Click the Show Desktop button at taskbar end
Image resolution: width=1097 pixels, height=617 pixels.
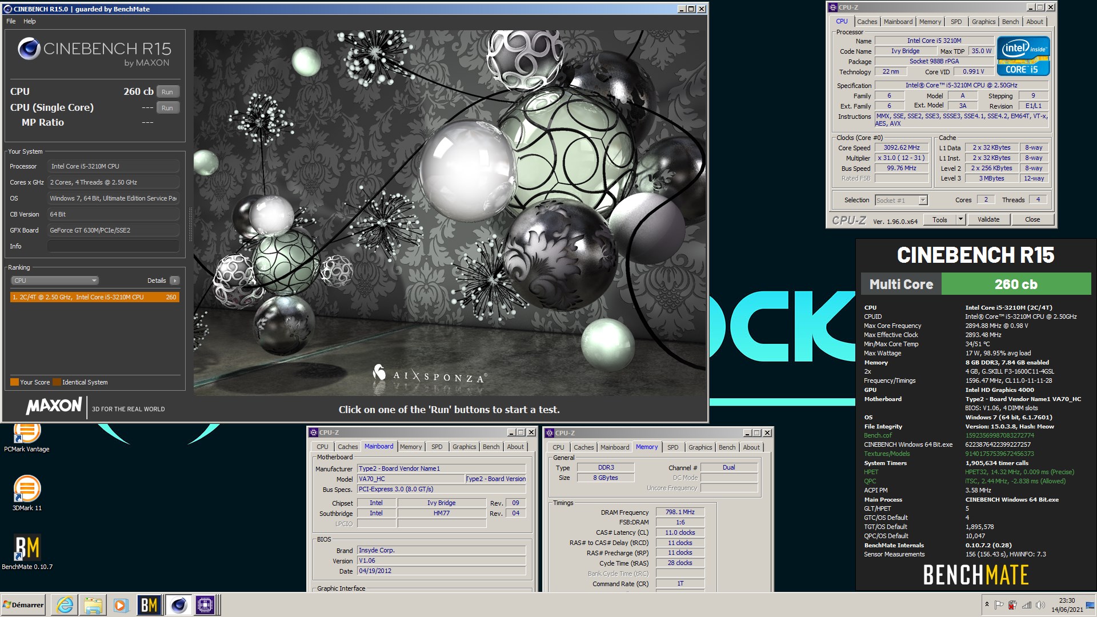1090,605
